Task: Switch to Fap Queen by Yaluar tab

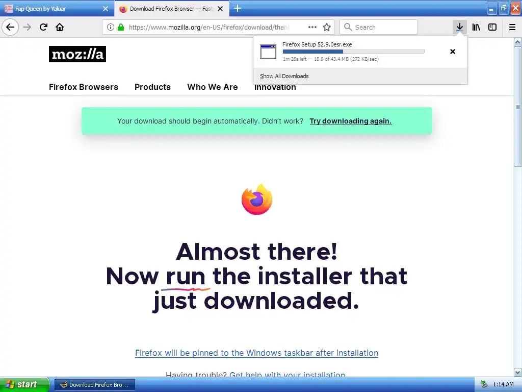Action: click(x=57, y=8)
